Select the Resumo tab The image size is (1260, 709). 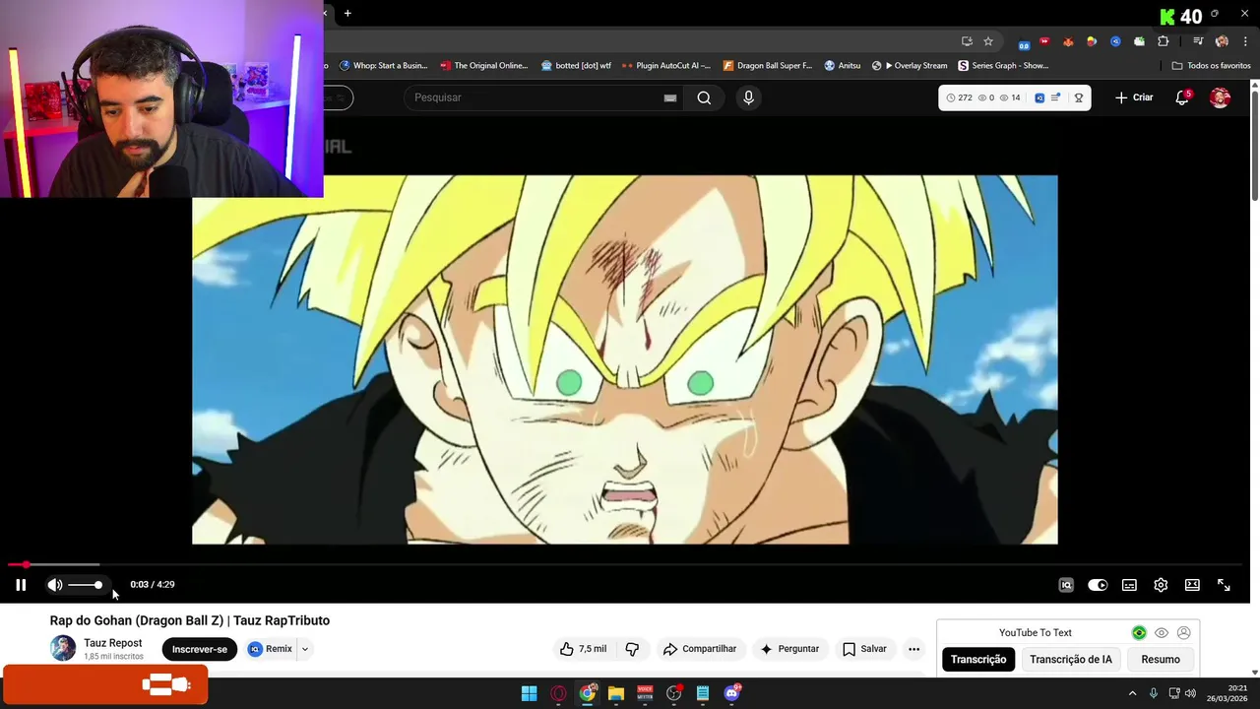coord(1161,660)
